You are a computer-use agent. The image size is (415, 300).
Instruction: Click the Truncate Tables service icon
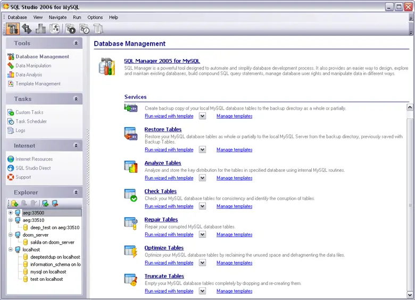[x=131, y=280]
